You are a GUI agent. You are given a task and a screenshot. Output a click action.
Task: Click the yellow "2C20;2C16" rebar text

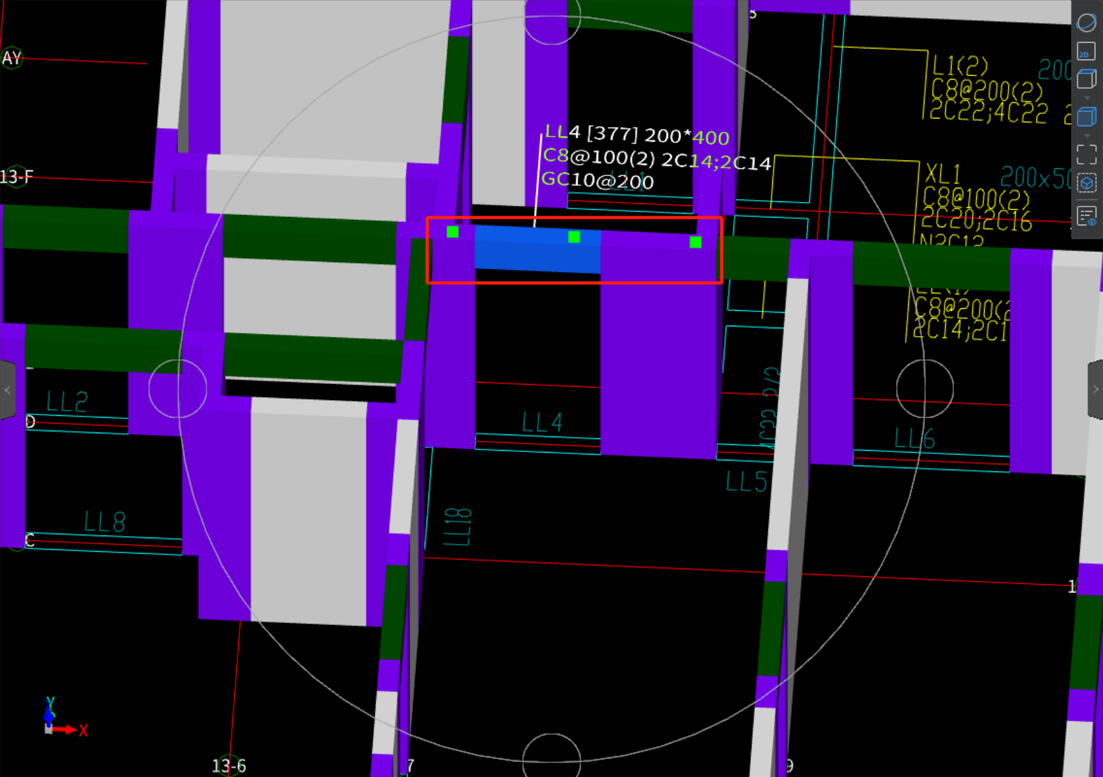click(975, 220)
